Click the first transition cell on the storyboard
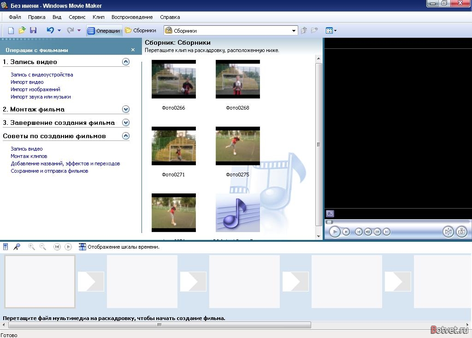Viewport: 472px width, 338px height. (x=91, y=281)
